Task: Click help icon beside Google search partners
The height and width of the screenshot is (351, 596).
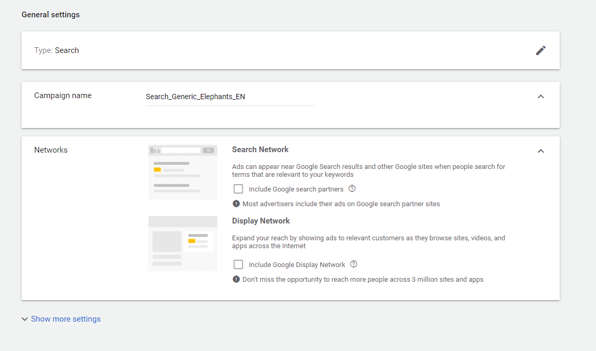Action: point(352,189)
